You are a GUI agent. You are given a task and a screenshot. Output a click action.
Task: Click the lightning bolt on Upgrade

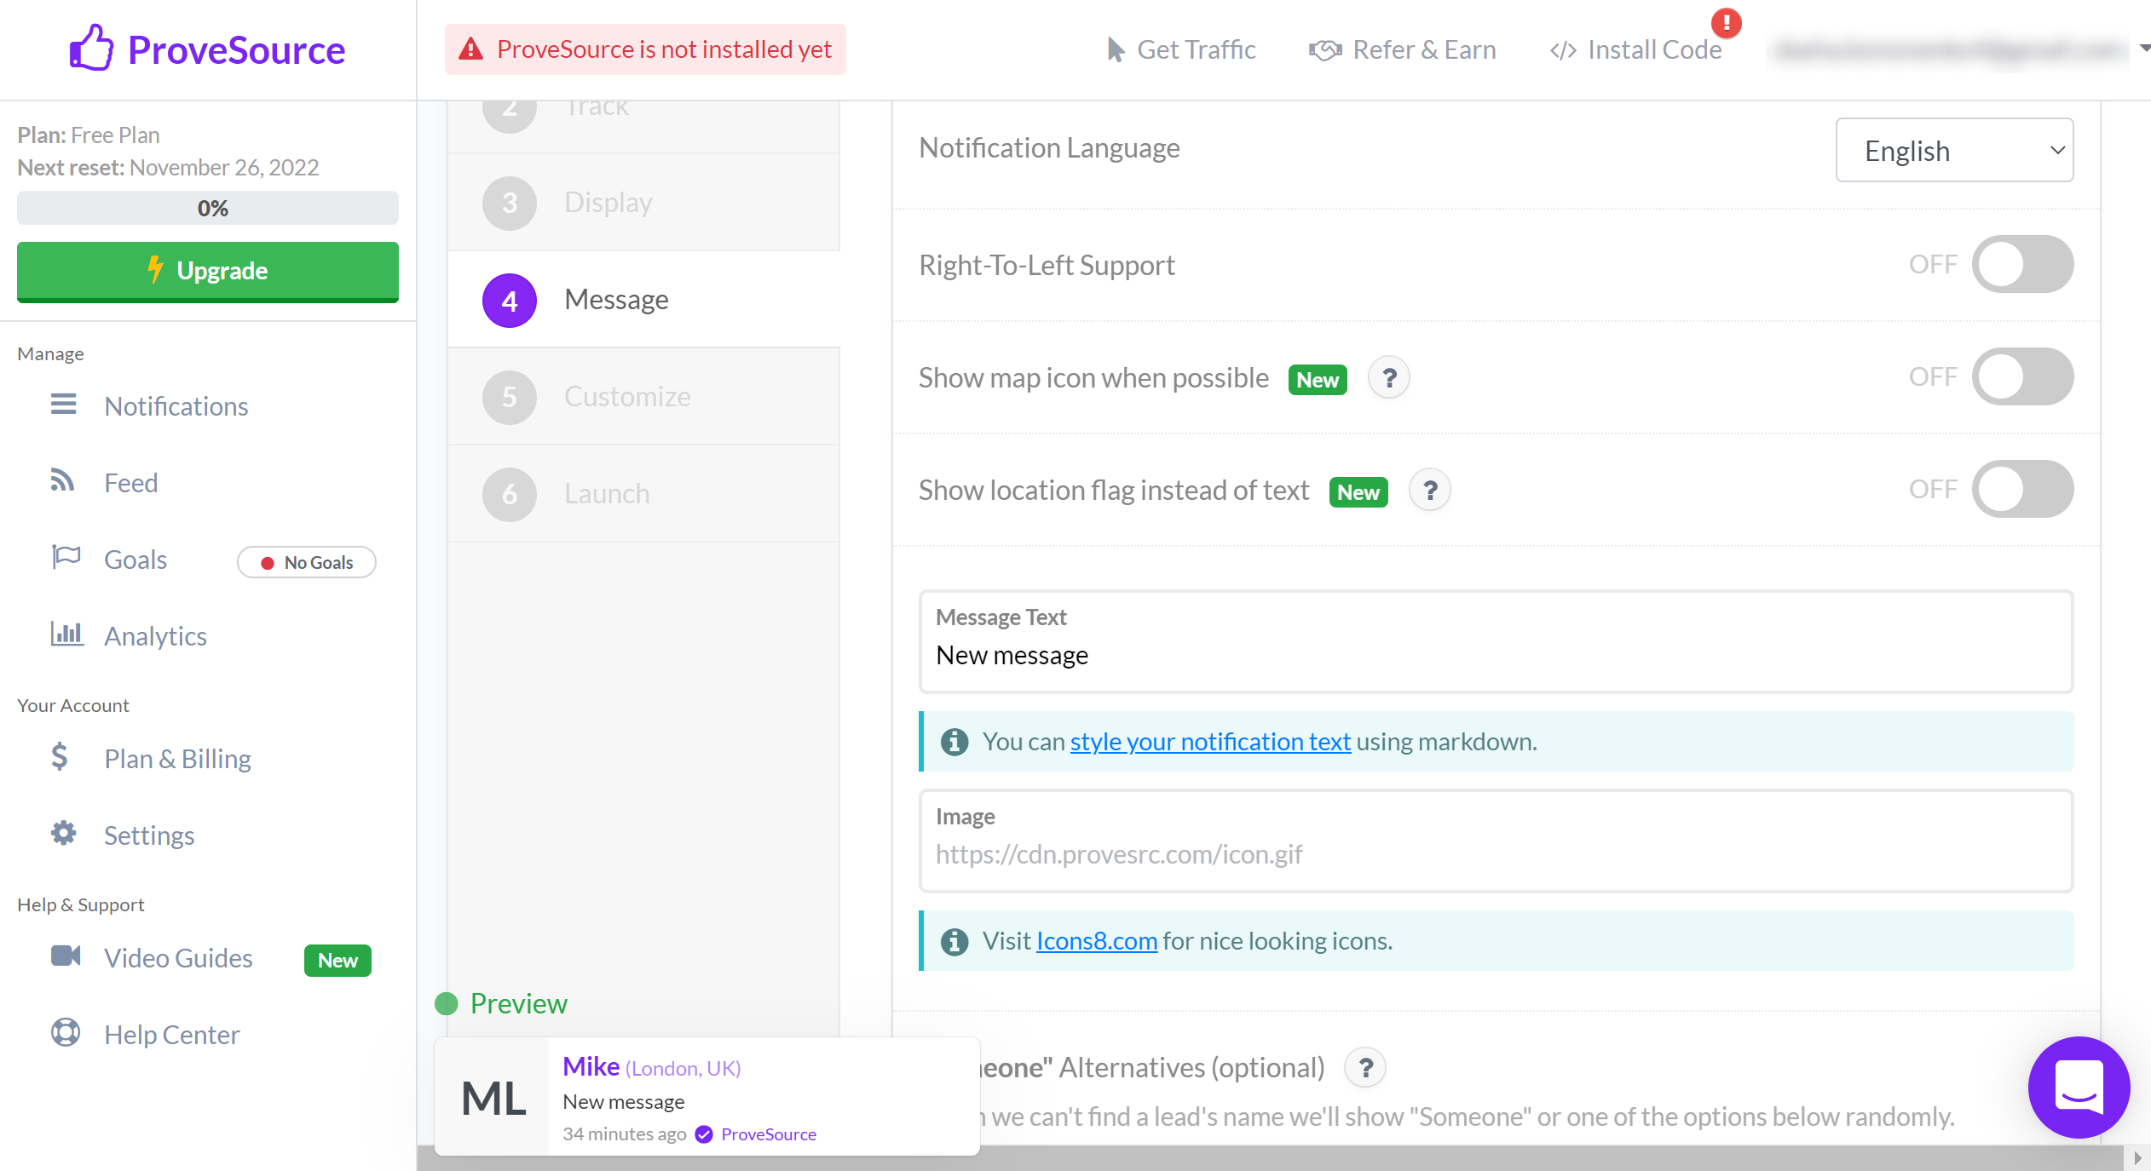click(x=155, y=269)
